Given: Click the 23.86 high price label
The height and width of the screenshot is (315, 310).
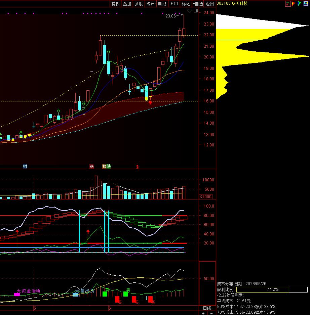Looking at the screenshot, I should (x=170, y=16).
